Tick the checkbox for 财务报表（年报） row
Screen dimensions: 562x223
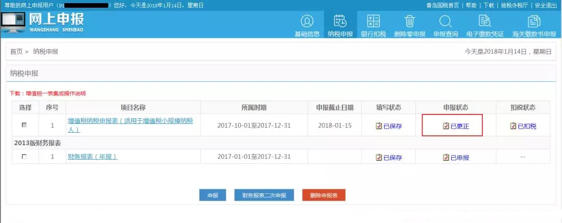pos(24,157)
